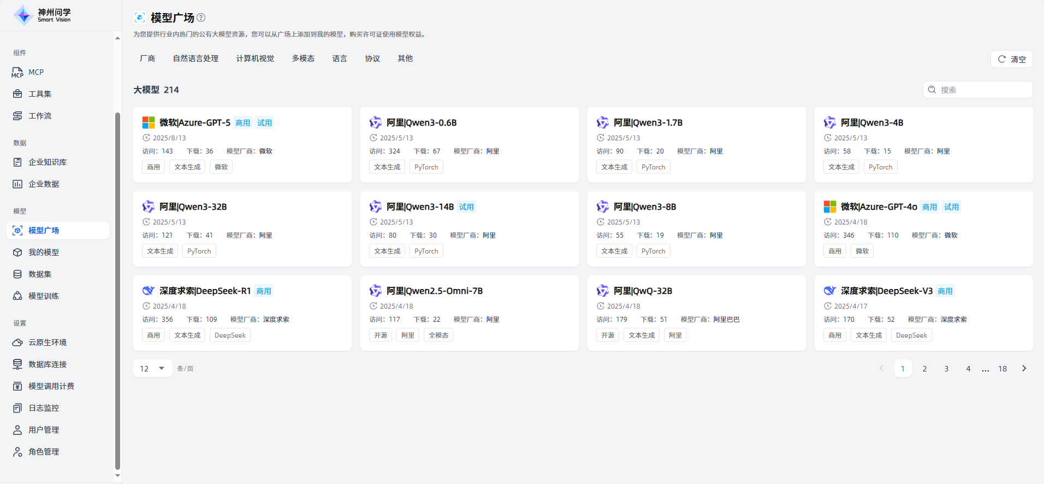Go to page 2 of results
The width and height of the screenshot is (1044, 484).
click(x=924, y=369)
